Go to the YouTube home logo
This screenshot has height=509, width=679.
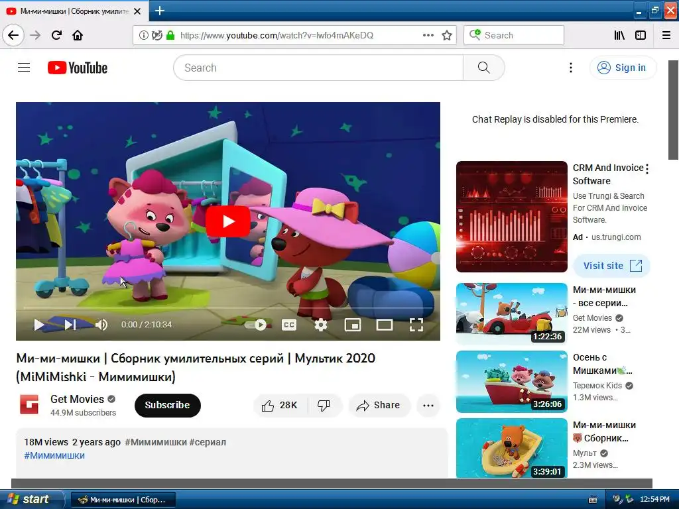(78, 68)
